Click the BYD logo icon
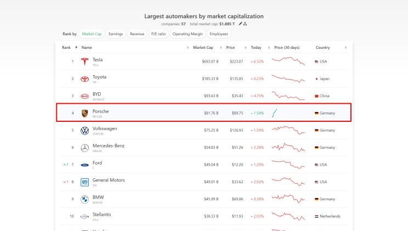This screenshot has height=231, width=408. (x=84, y=96)
